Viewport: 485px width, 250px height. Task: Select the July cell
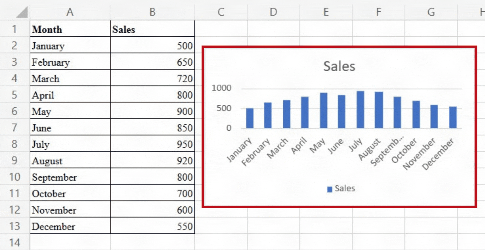(70, 144)
